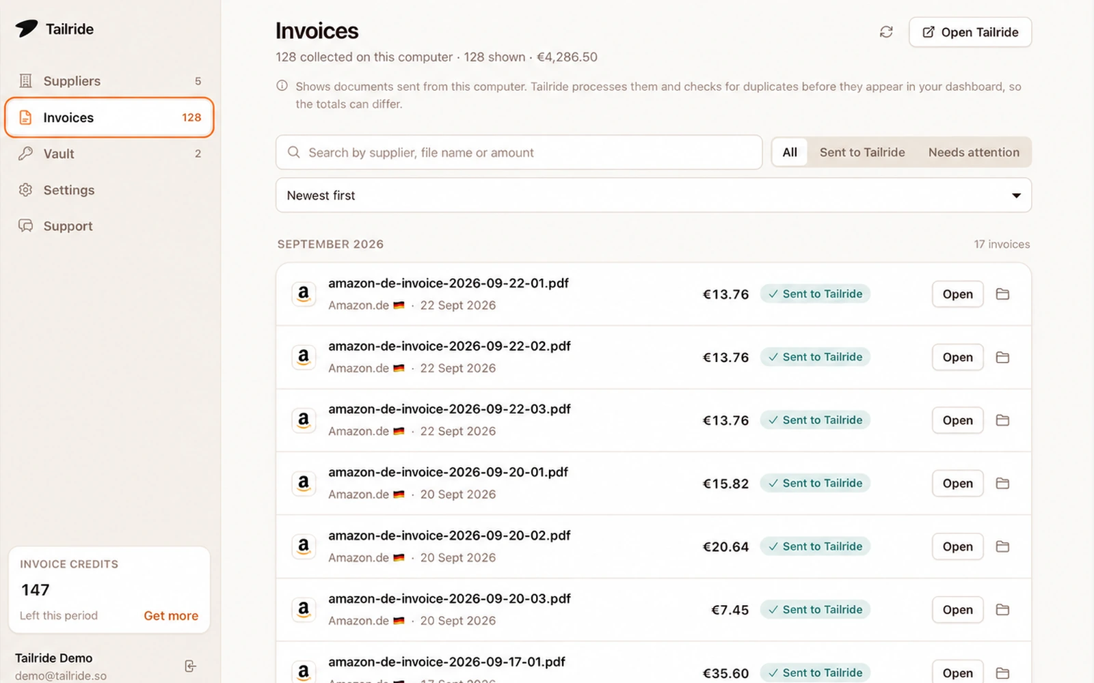Viewport: 1094px width, 683px height.
Task: Click the Open Tailride button
Action: click(x=970, y=32)
